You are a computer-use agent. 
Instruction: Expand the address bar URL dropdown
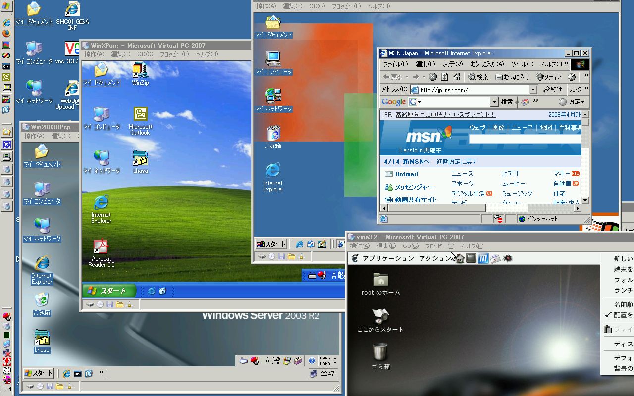(x=533, y=90)
